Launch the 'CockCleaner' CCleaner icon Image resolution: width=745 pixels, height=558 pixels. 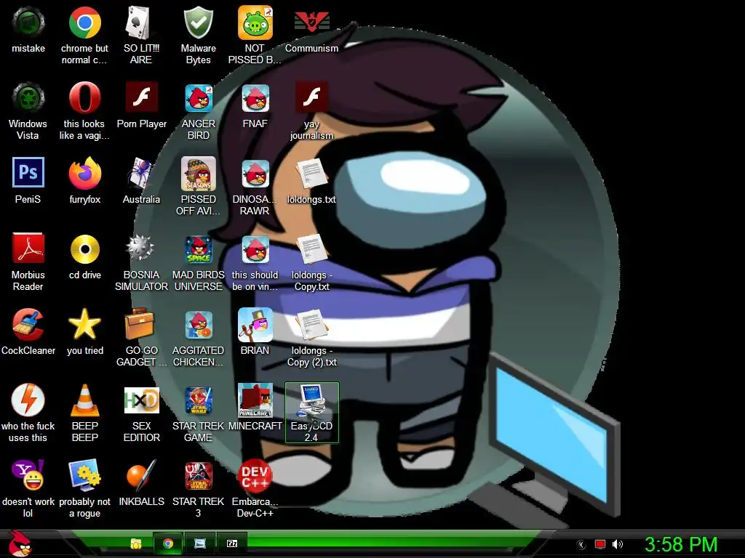[28, 325]
